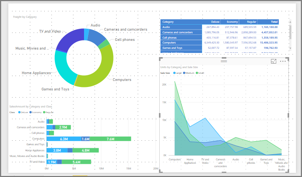Click the 7.6M Computers Regular bar segment
Viewport: 302px width, 177px height.
[x=111, y=139]
